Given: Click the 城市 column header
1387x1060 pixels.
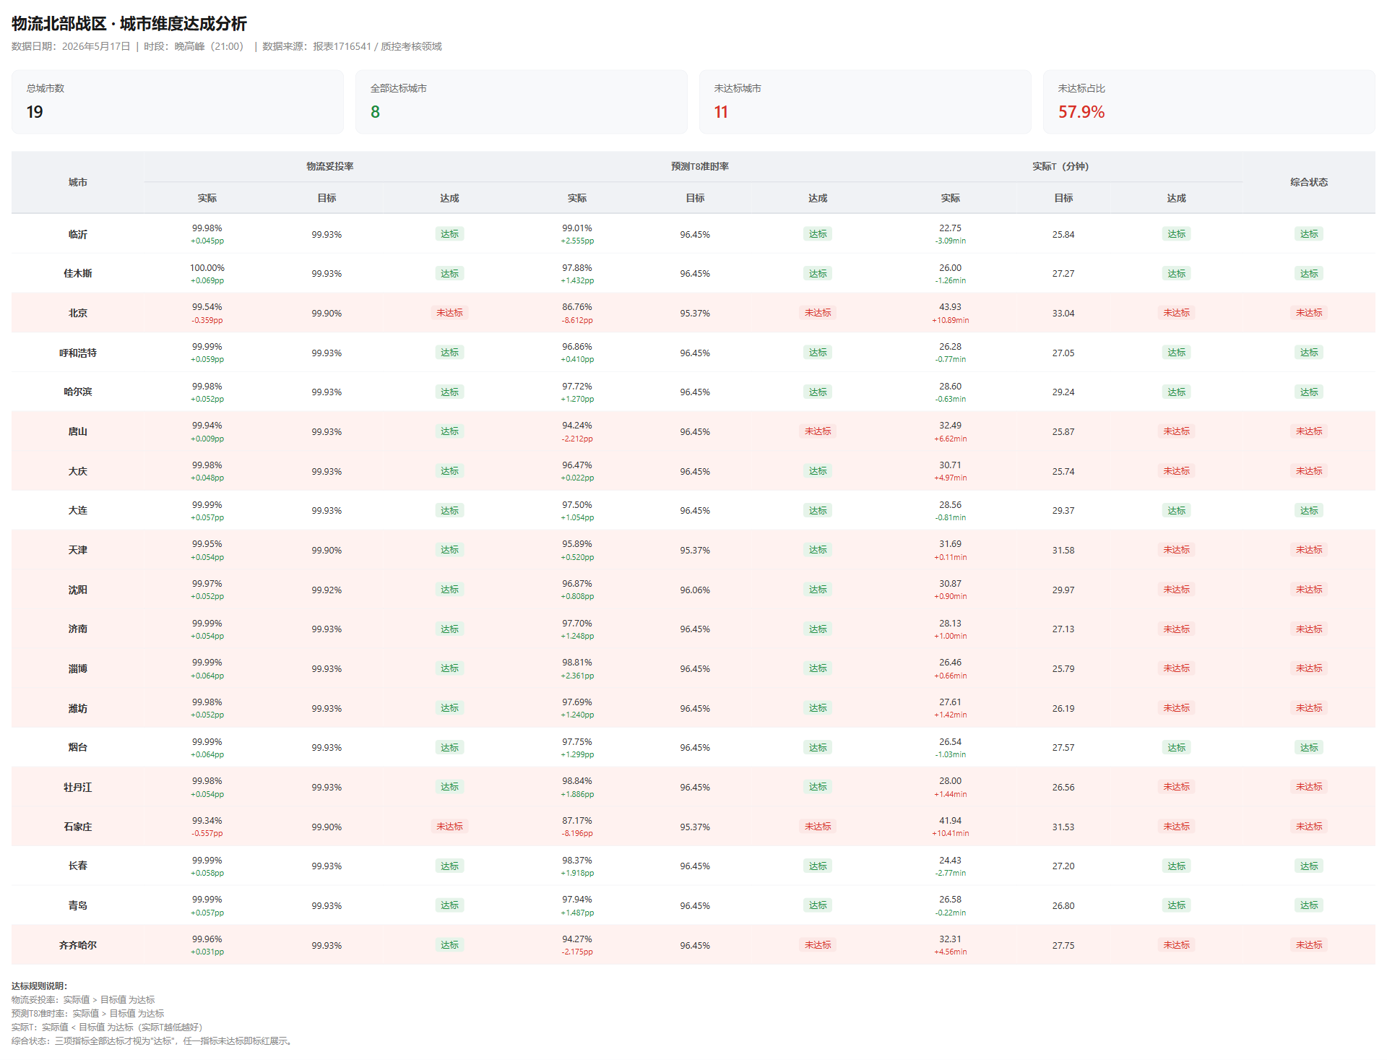Looking at the screenshot, I should tap(78, 182).
